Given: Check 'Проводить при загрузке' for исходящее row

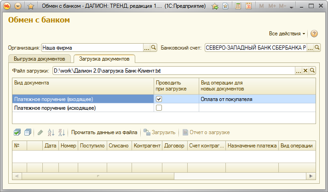Looking at the screenshot, I should [x=159, y=108].
